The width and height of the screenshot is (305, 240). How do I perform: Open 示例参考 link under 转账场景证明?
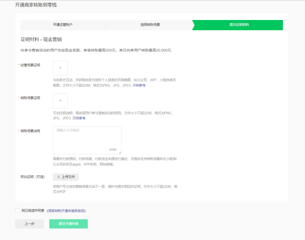point(79,118)
